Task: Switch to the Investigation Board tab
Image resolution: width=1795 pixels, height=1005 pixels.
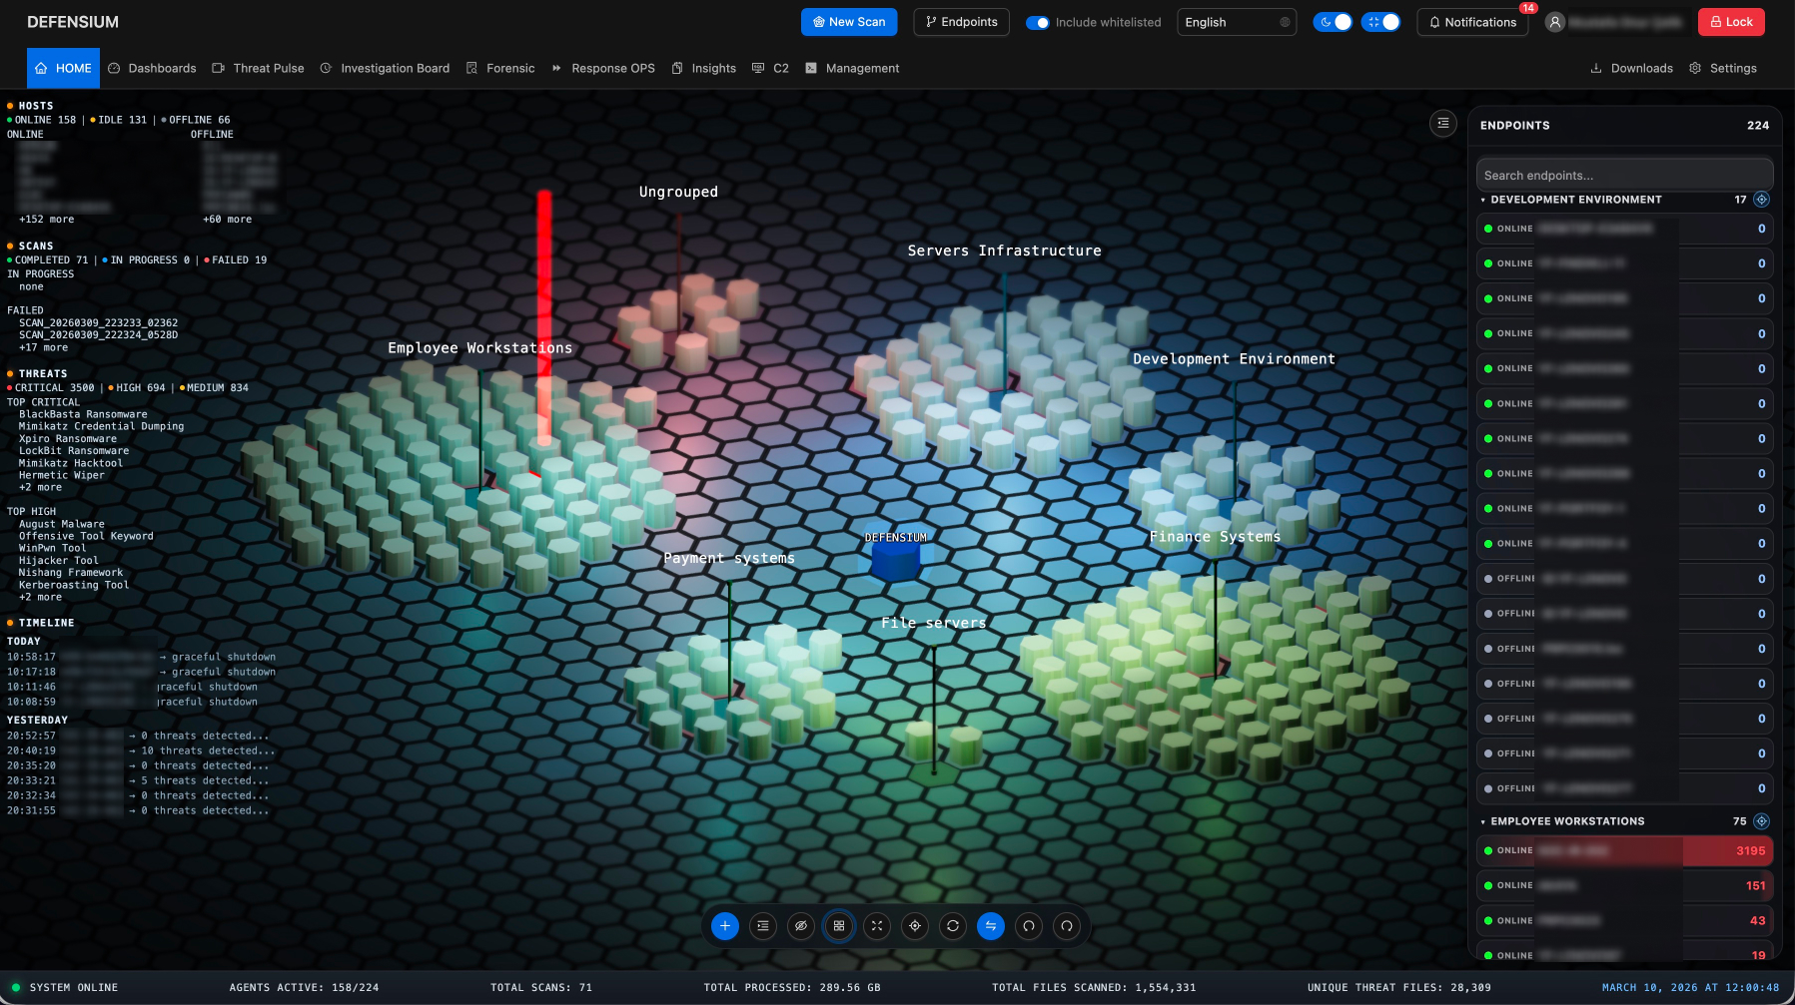Action: point(385,68)
